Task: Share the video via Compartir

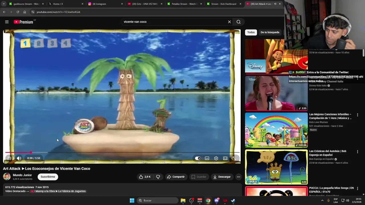Action: pyautogui.click(x=176, y=177)
